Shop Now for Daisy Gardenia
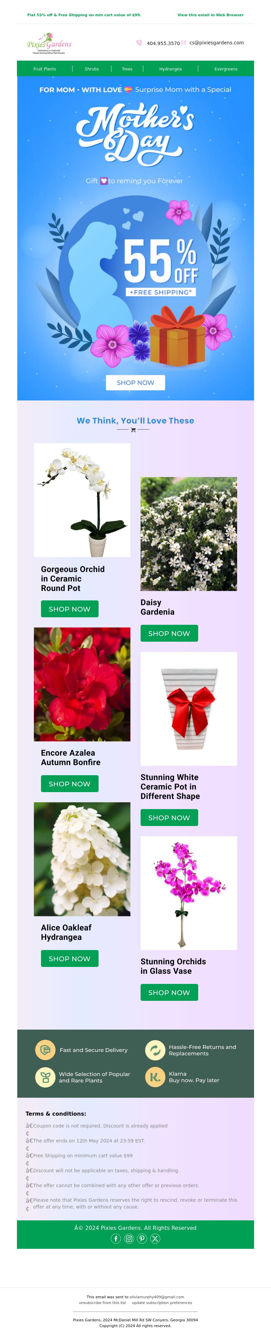 click(x=169, y=633)
